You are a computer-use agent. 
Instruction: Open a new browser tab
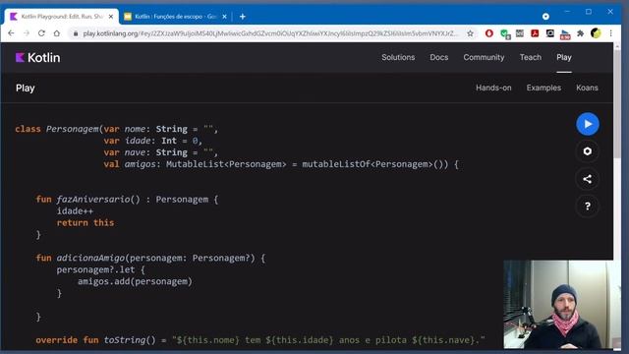(243, 17)
